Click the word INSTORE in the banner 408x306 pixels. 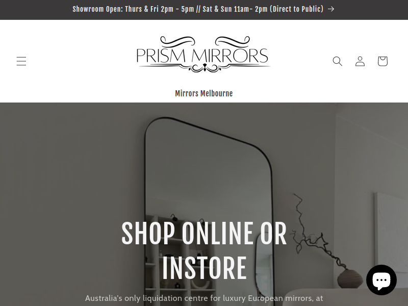[x=205, y=268]
